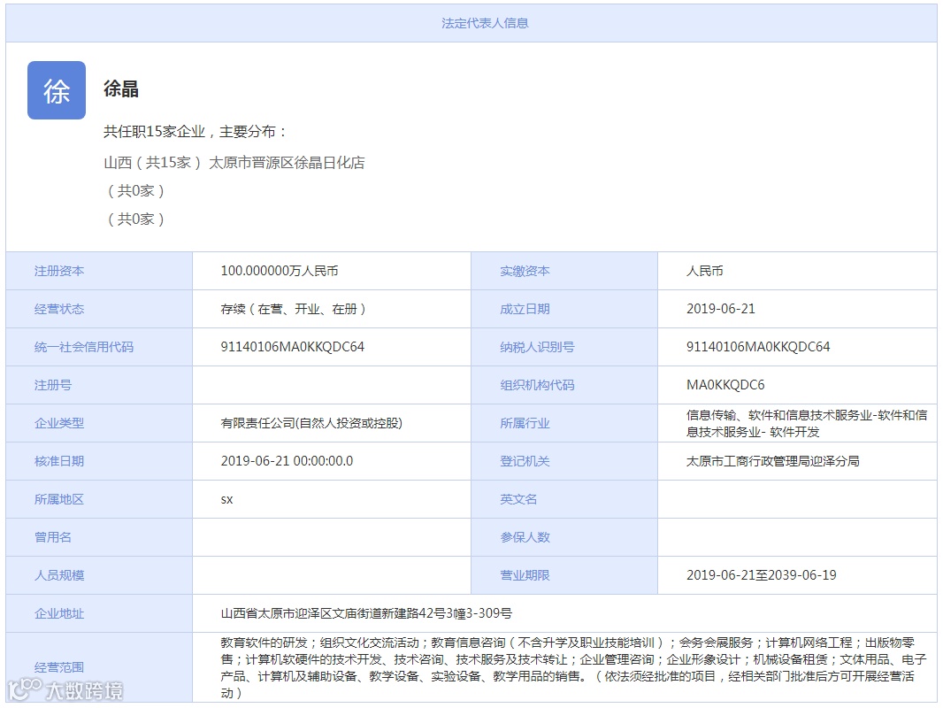Select the 法定代表人信息 header
This screenshot has width=943, height=708.
(x=485, y=23)
